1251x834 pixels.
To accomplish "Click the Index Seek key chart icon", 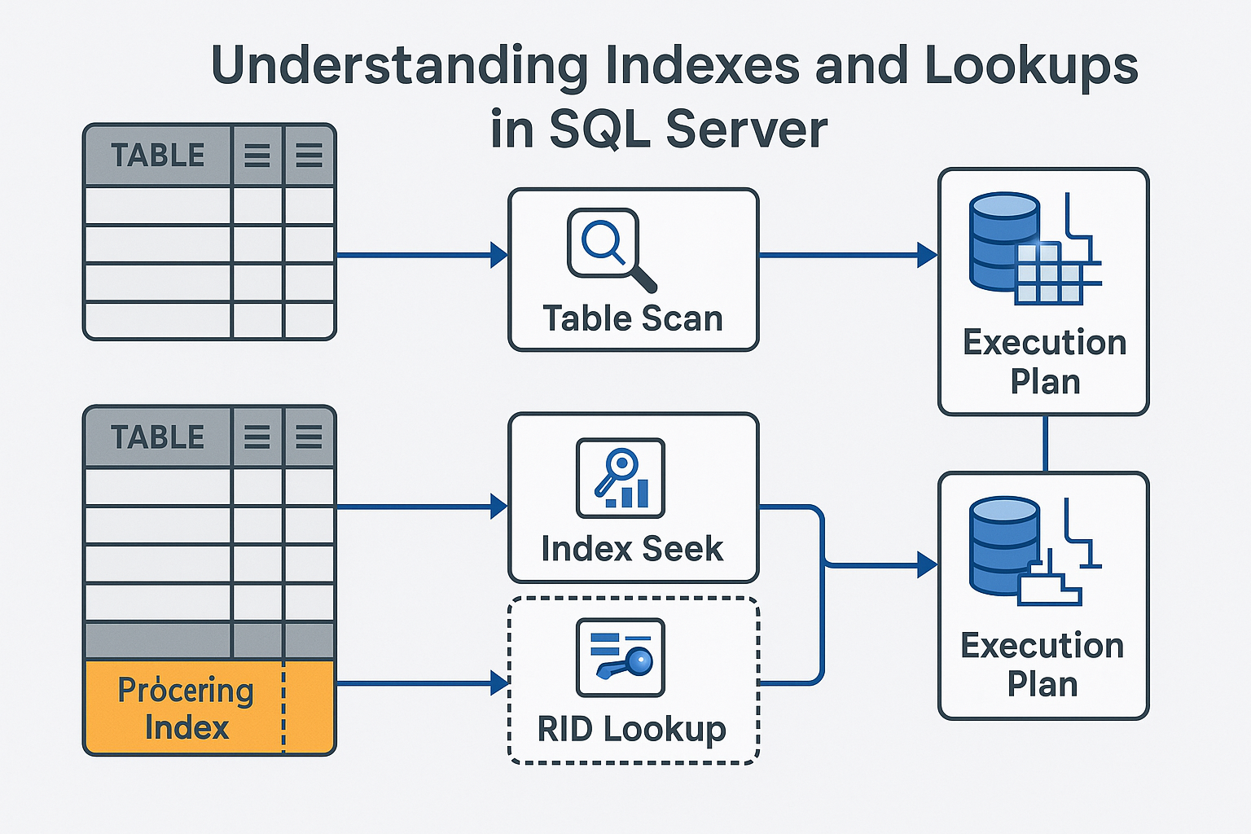I will tap(621, 478).
